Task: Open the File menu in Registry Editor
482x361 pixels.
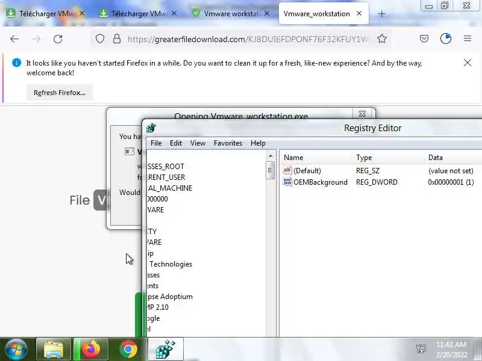Action: coord(156,143)
